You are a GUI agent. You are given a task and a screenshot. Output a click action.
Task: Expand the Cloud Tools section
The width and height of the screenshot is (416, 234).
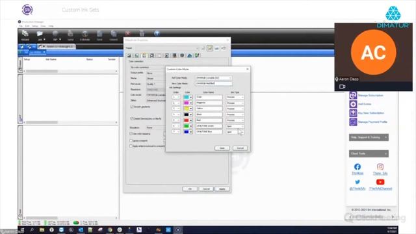pyautogui.click(x=369, y=153)
